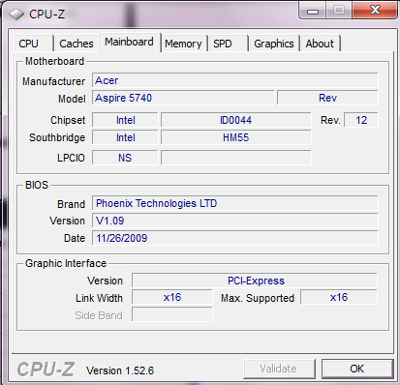Close the CPU-Z window

coord(375,11)
